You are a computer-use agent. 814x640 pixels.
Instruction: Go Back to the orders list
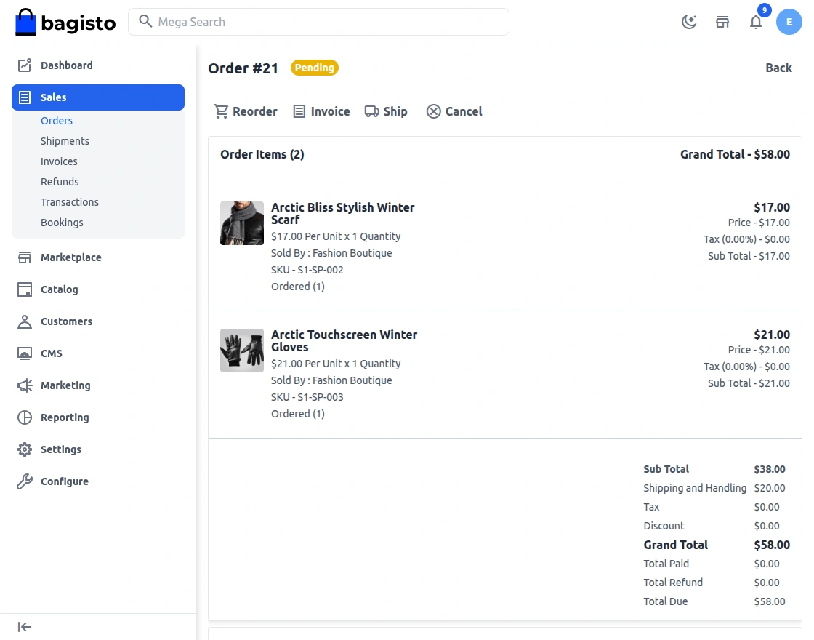pyautogui.click(x=778, y=68)
